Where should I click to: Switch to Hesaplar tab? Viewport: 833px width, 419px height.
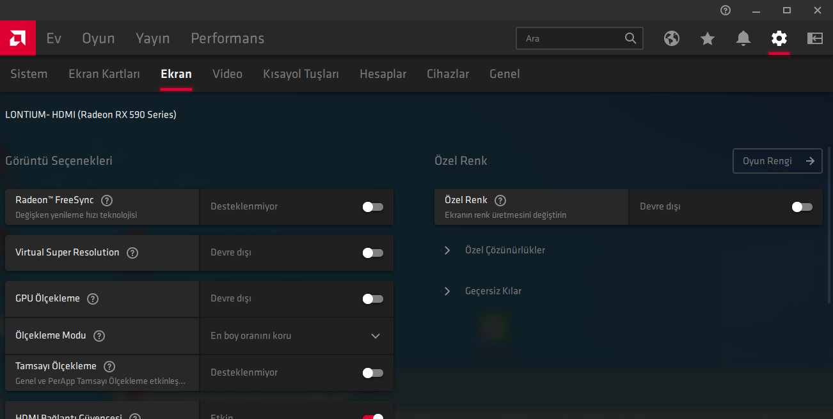(x=383, y=74)
